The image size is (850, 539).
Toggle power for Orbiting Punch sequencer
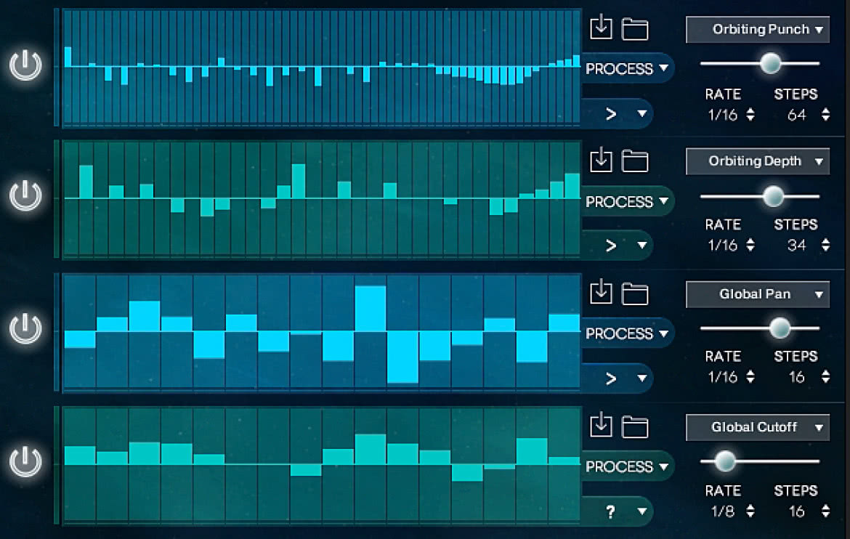(25, 65)
